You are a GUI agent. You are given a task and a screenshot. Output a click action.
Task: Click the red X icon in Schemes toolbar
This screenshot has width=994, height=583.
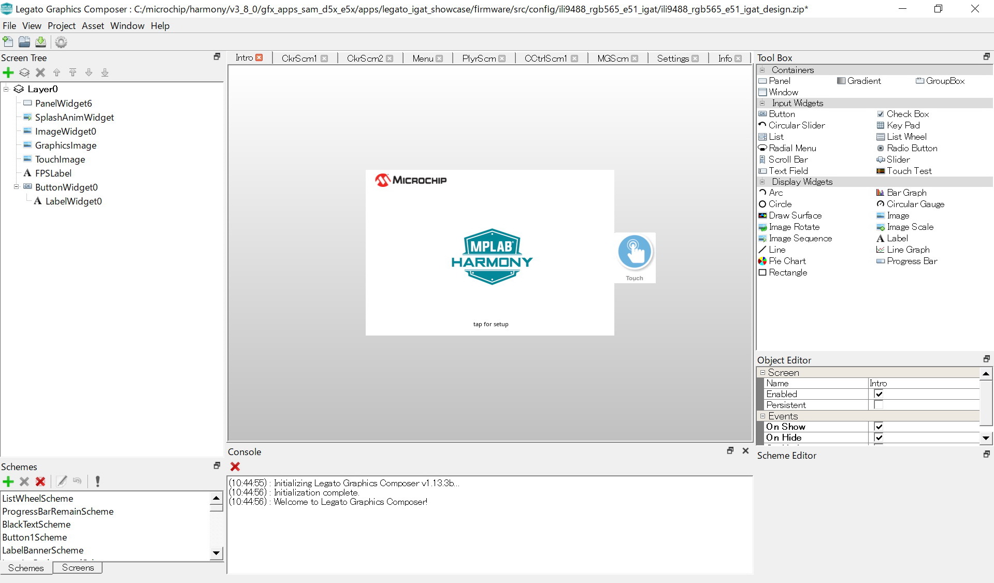[x=40, y=482]
